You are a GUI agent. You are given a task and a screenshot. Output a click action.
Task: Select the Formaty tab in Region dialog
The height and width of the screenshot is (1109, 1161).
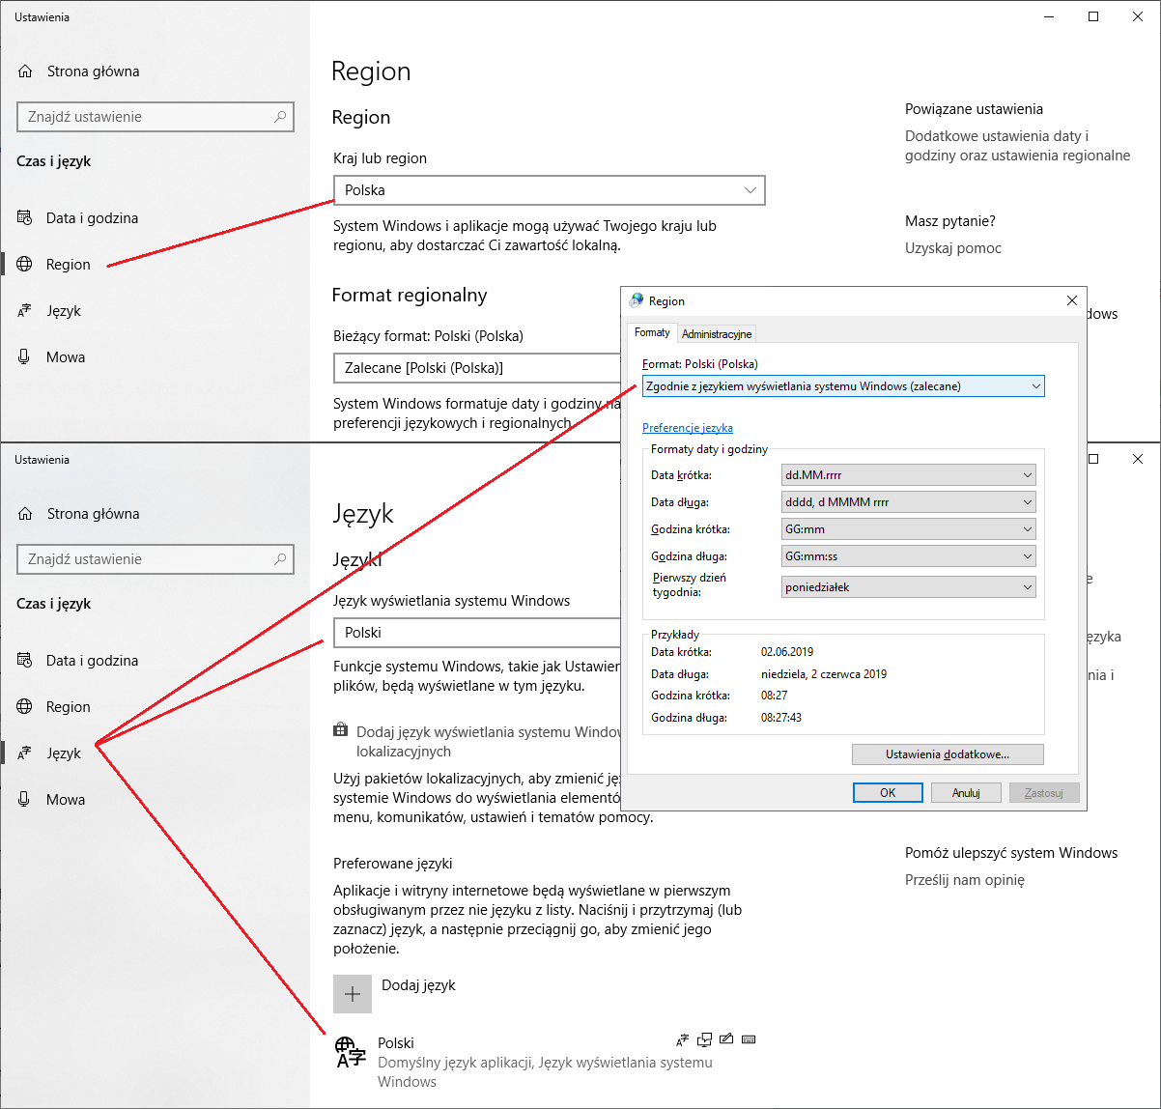point(652,332)
